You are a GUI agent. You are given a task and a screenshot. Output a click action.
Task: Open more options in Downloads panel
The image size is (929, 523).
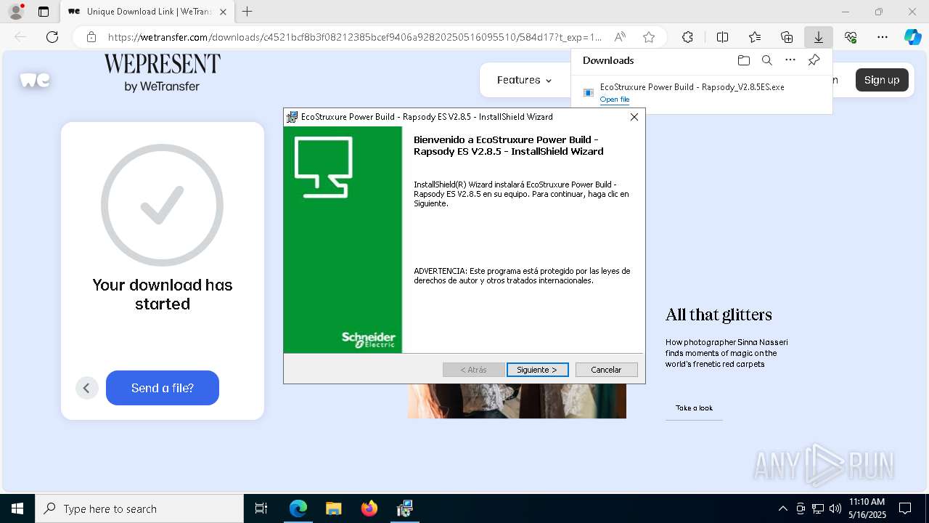click(x=790, y=60)
